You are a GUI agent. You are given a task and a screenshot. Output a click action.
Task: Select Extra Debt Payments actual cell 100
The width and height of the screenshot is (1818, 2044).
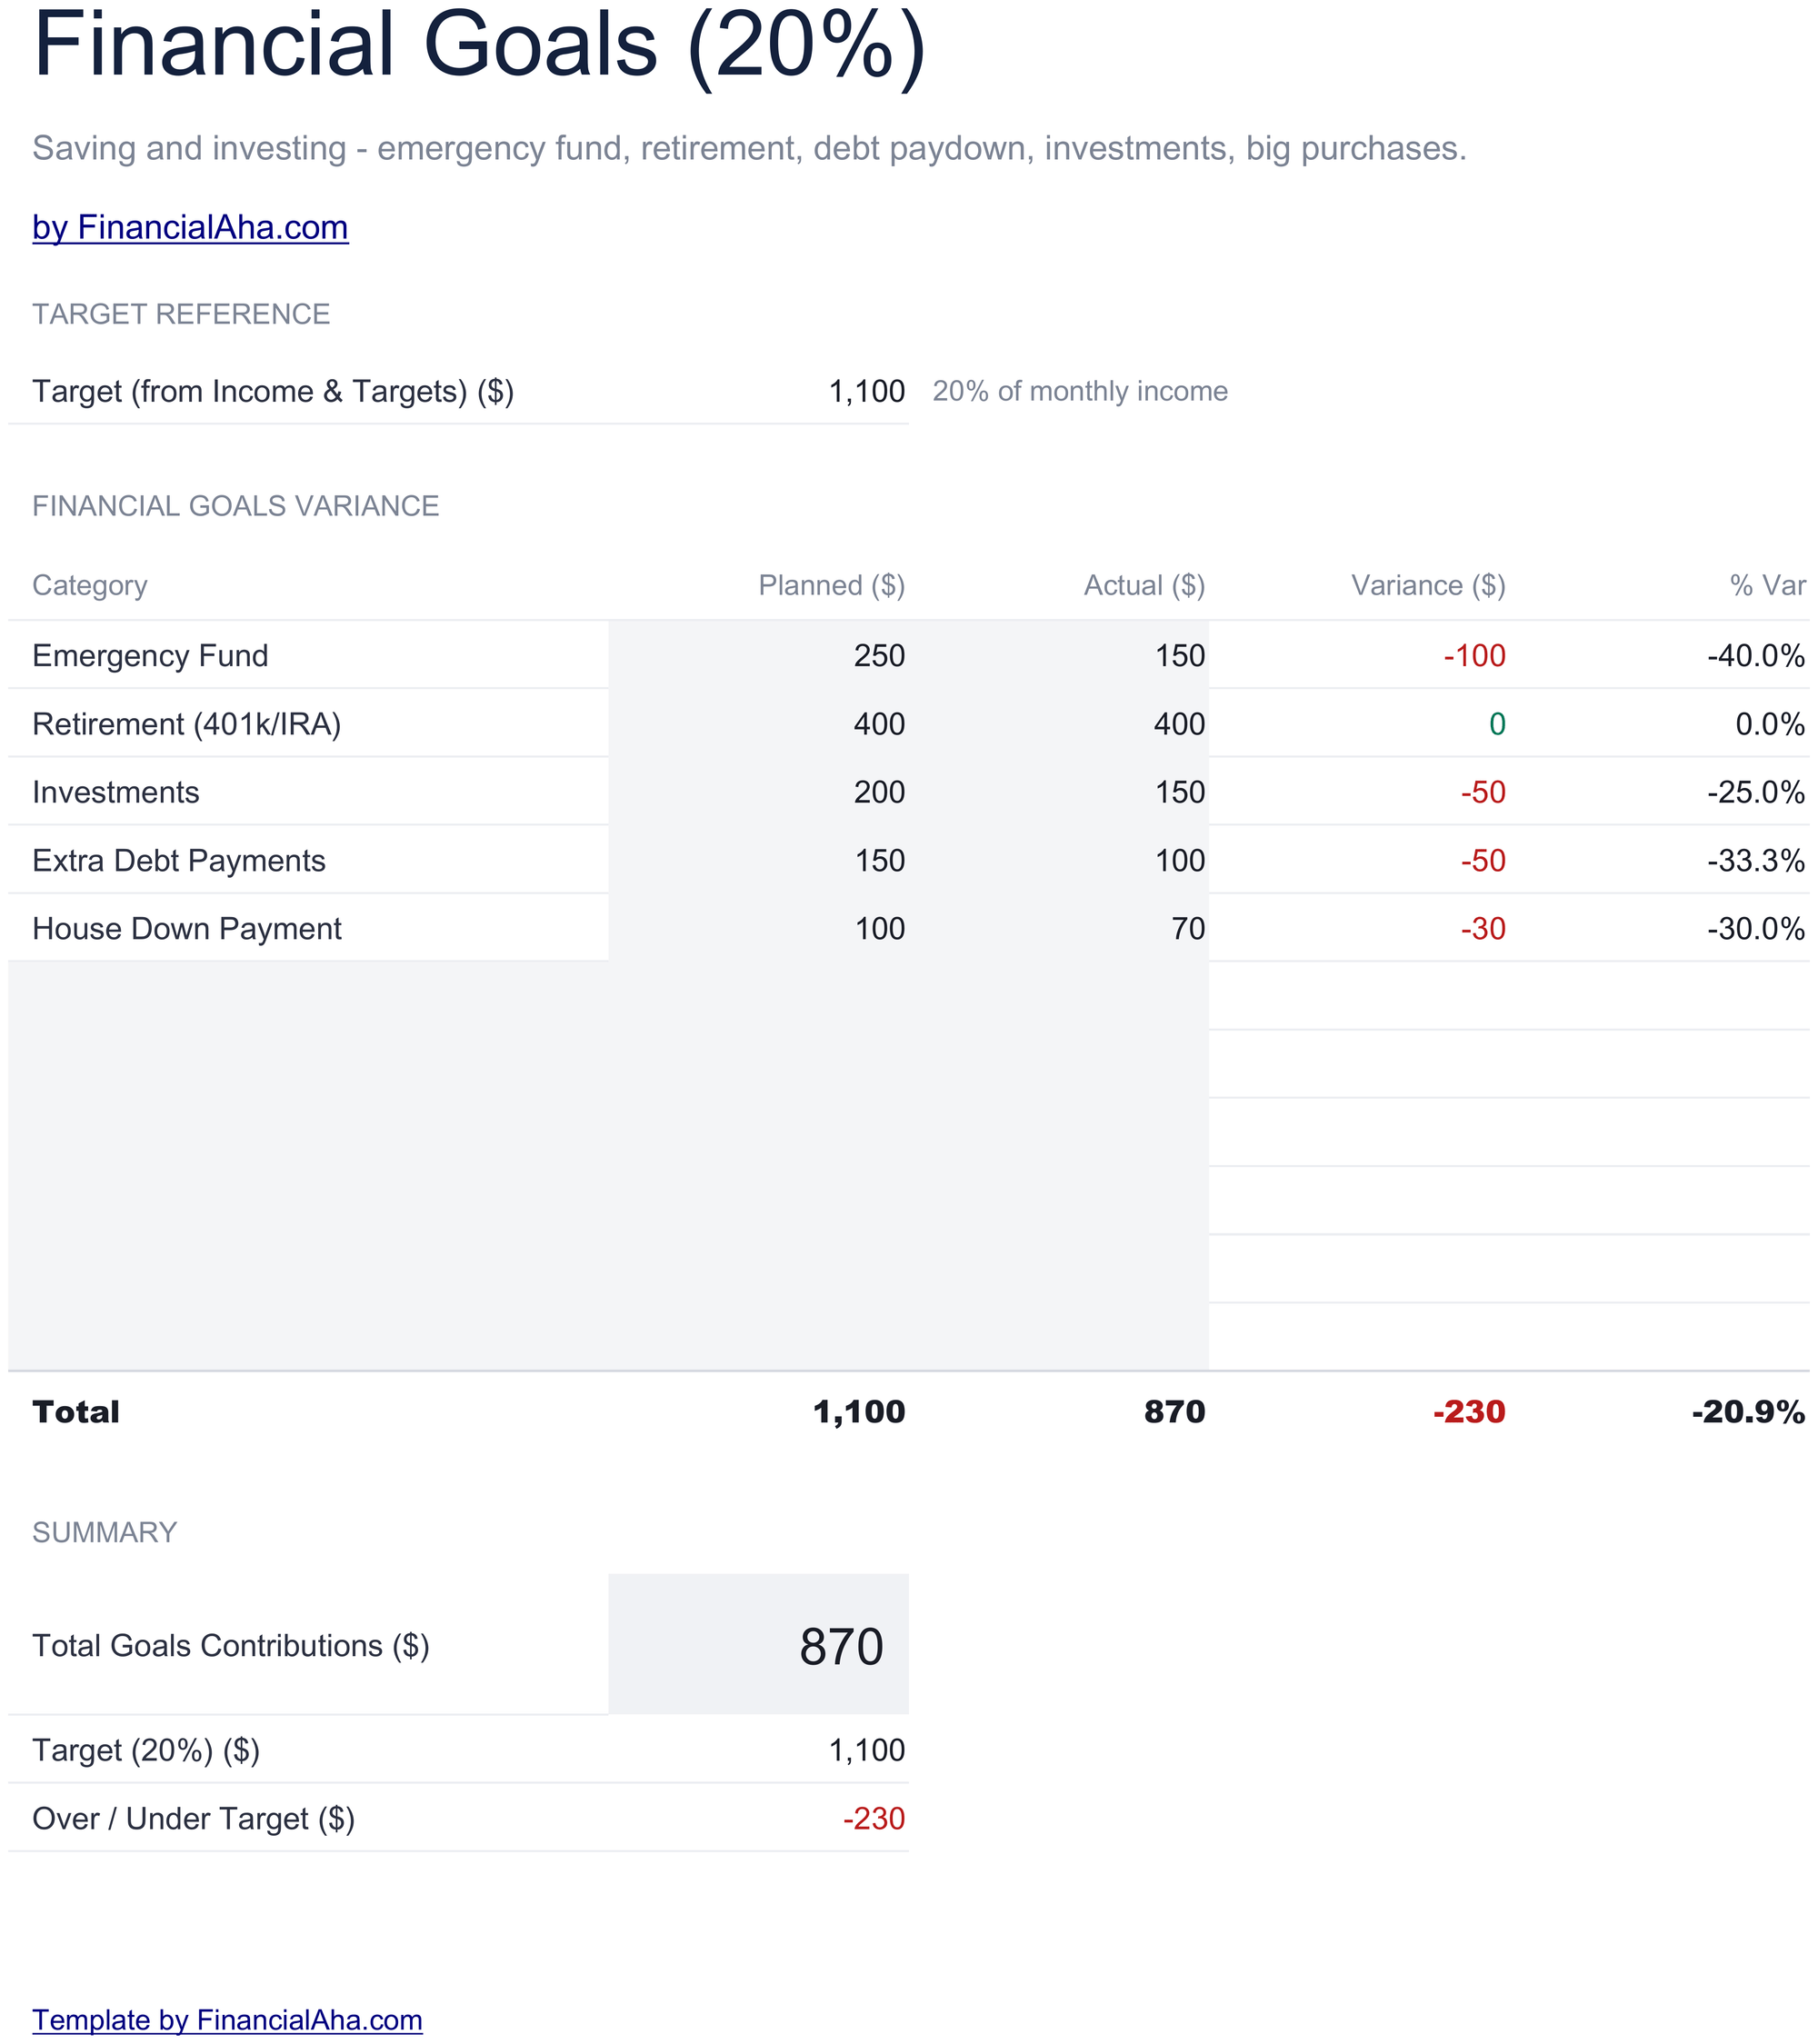pyautogui.click(x=1059, y=860)
